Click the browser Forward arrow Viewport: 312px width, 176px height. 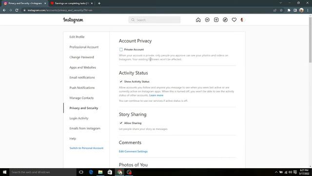coord(11,10)
